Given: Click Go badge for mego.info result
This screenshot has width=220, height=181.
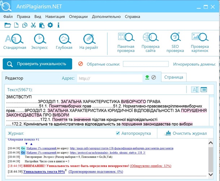Looking at the screenshot, I should (23, 148).
